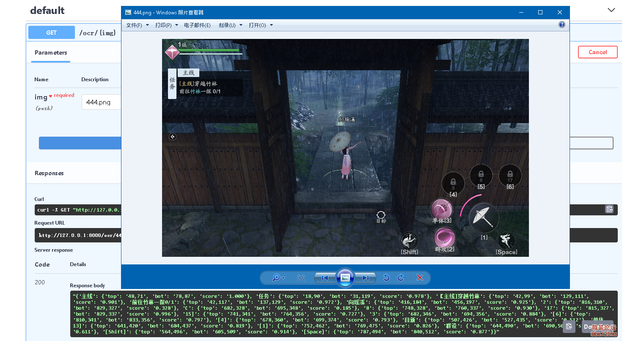Open the 打印(P) menu

tap(166, 25)
